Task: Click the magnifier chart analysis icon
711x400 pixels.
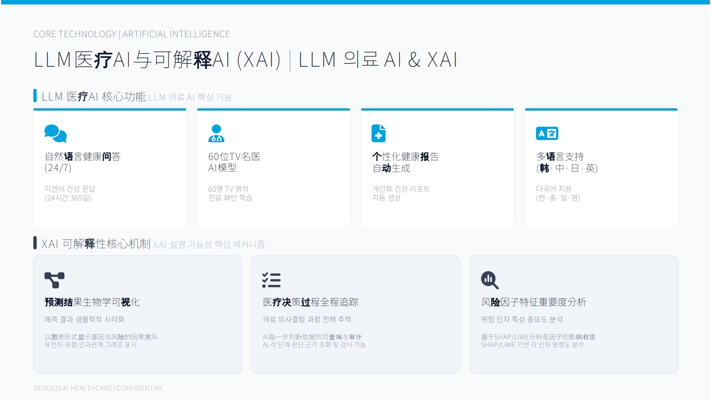Action: click(490, 280)
